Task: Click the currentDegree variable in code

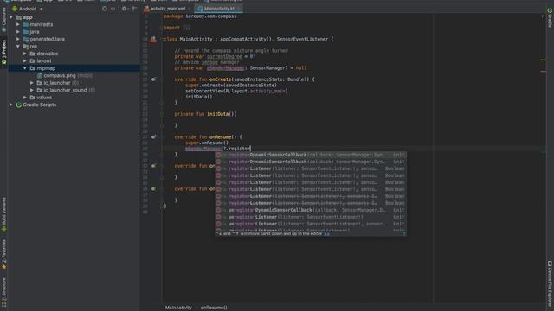Action: pyautogui.click(x=224, y=56)
